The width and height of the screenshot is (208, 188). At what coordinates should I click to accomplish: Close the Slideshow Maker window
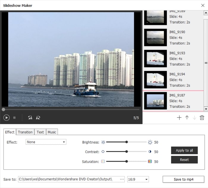click(203, 5)
